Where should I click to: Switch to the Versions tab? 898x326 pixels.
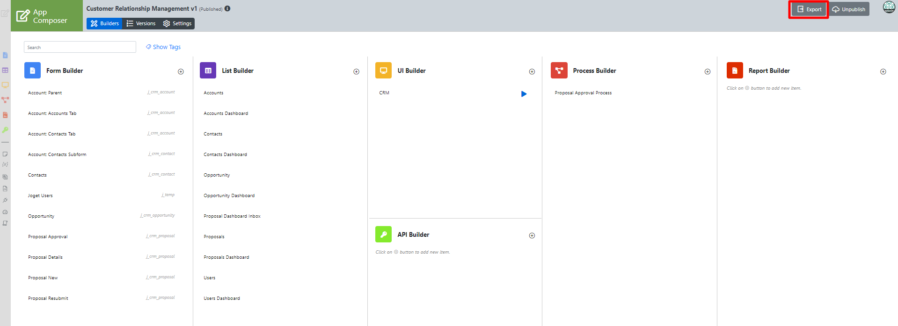click(x=141, y=23)
